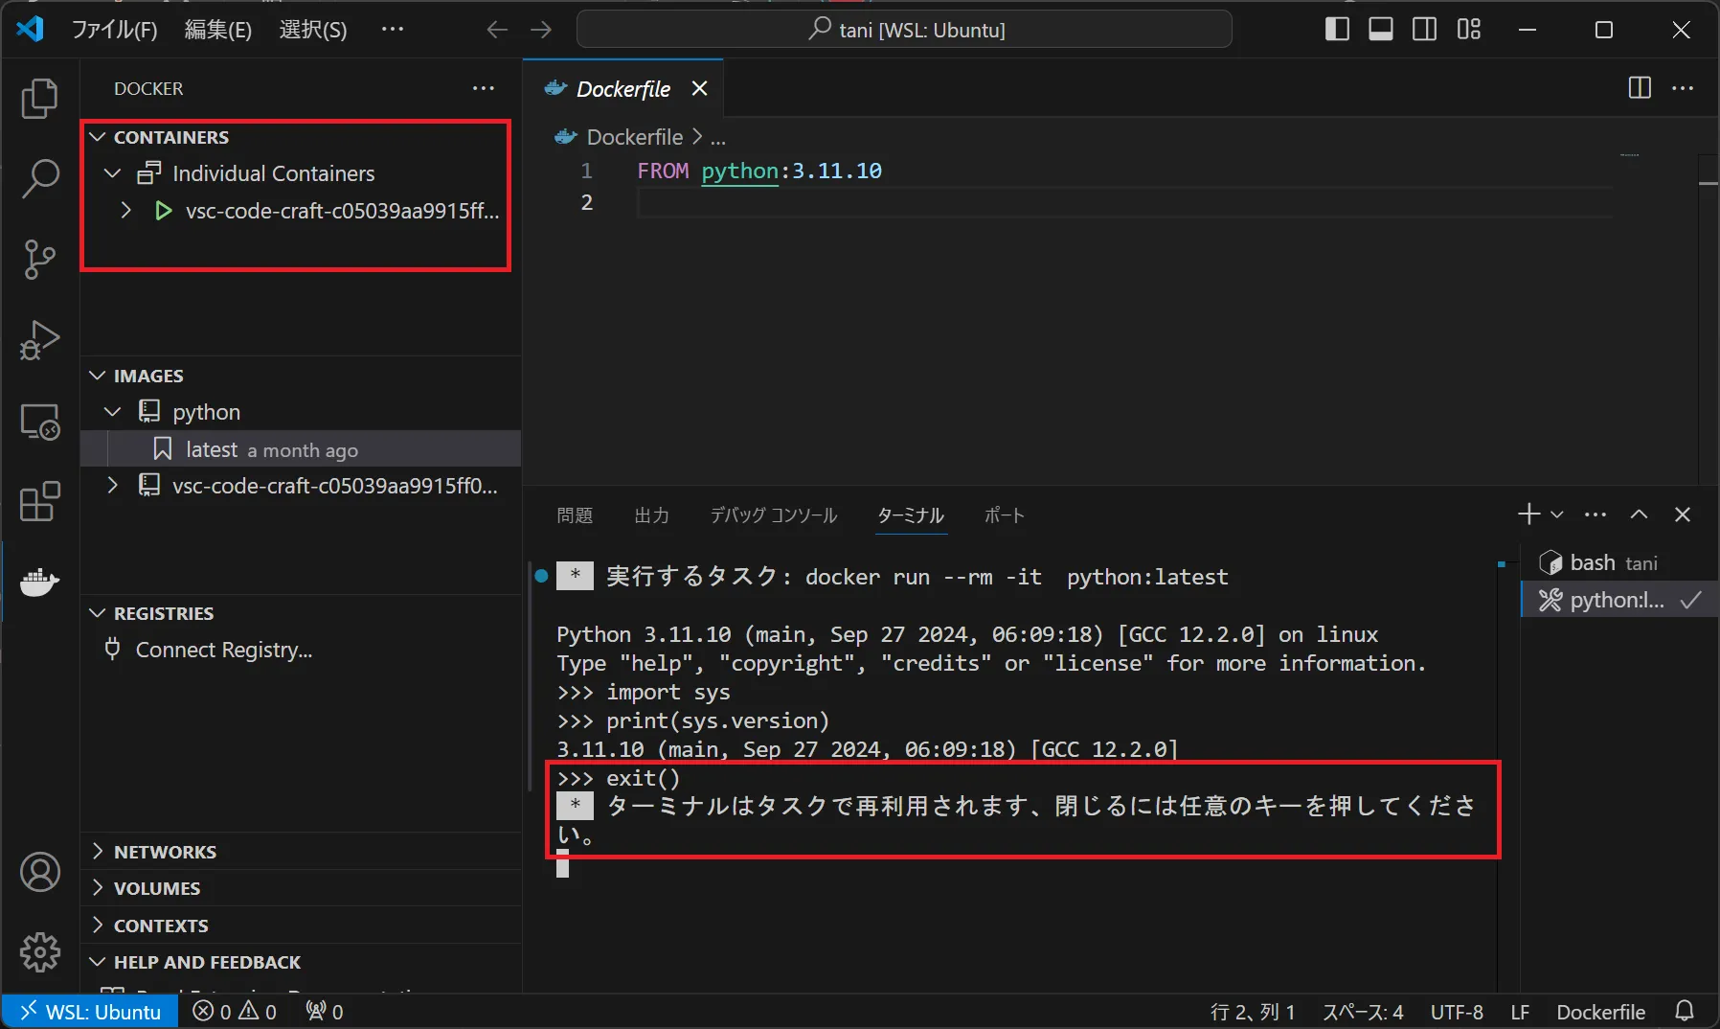The image size is (1720, 1029).
Task: Expand the NETWORKS section
Action: tap(165, 852)
